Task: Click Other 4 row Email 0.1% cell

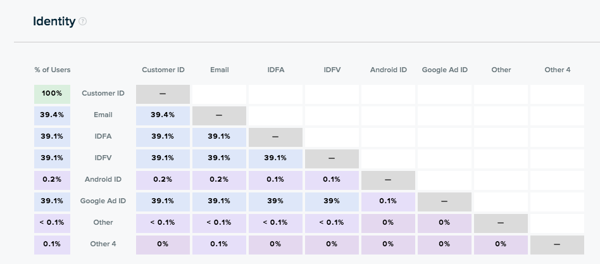Action: [x=219, y=244]
